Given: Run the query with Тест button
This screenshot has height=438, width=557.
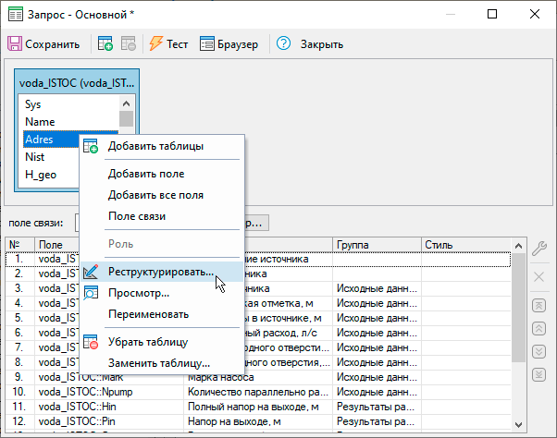Looking at the screenshot, I should [x=168, y=44].
